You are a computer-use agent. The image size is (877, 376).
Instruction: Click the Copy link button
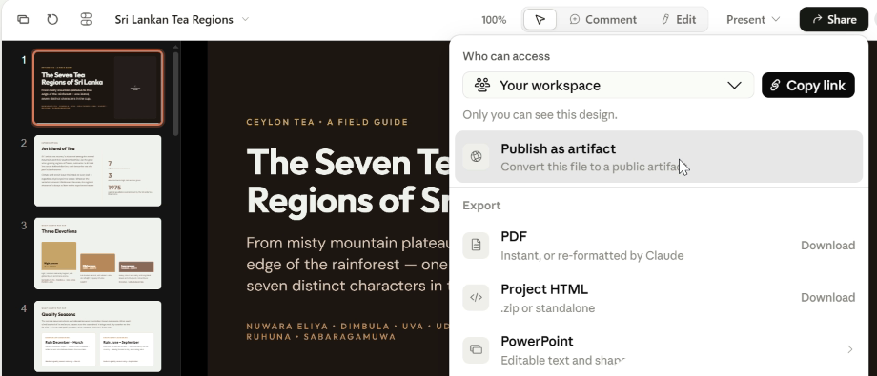coord(808,86)
